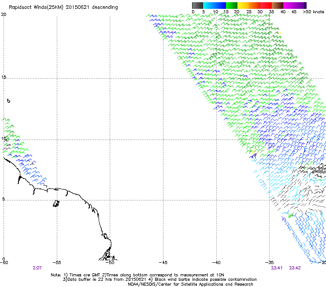
Task: Click the longitude '-35' axis label
Action: click(270, 262)
